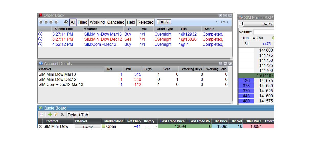
Task: Click the E-mini S&P window title icon
Action: coord(241,18)
